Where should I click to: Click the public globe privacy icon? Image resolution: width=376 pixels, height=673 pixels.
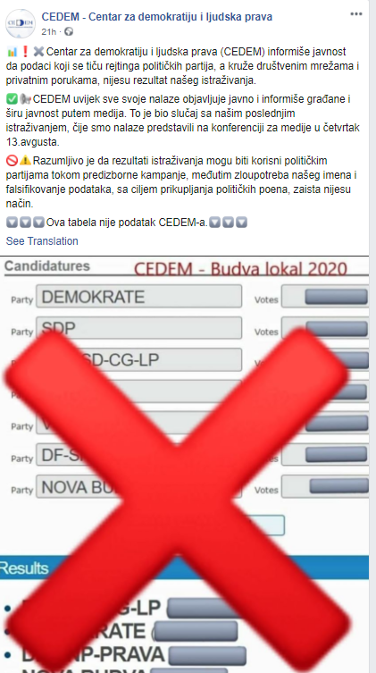pyautogui.click(x=69, y=31)
